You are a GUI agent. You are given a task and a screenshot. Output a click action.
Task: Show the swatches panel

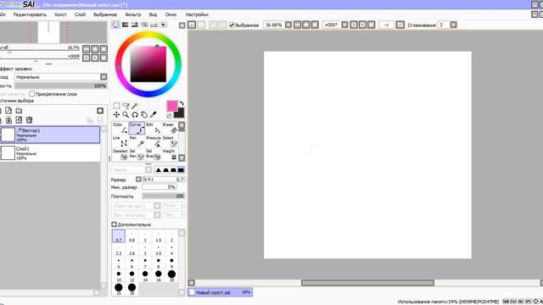154,25
